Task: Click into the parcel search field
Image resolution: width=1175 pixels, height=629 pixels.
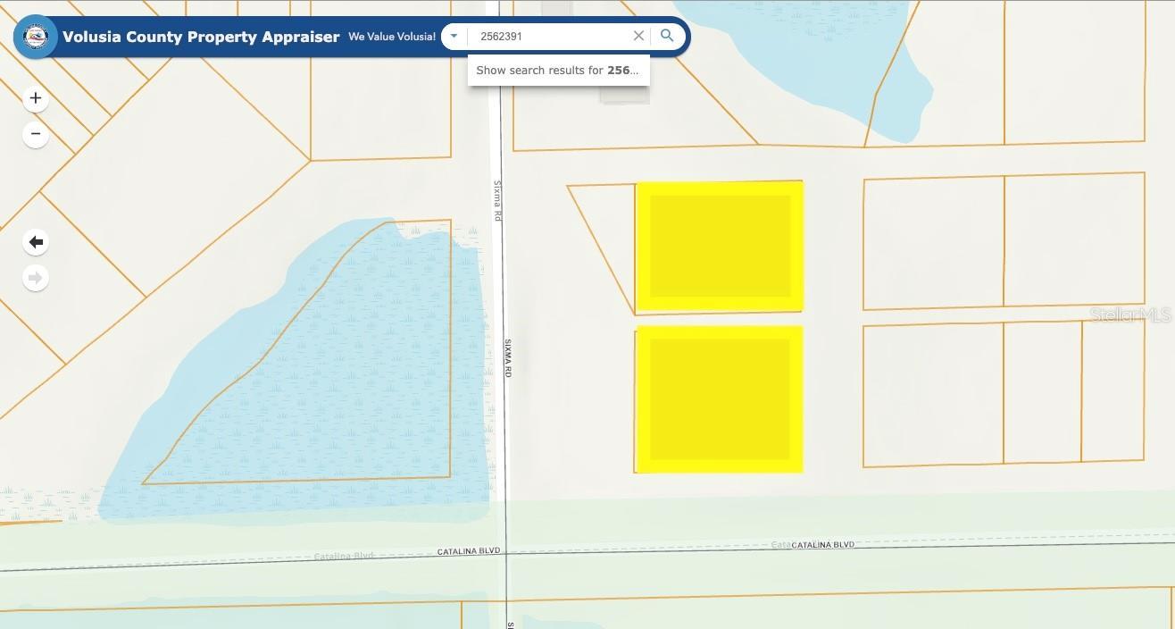Action: [546, 37]
